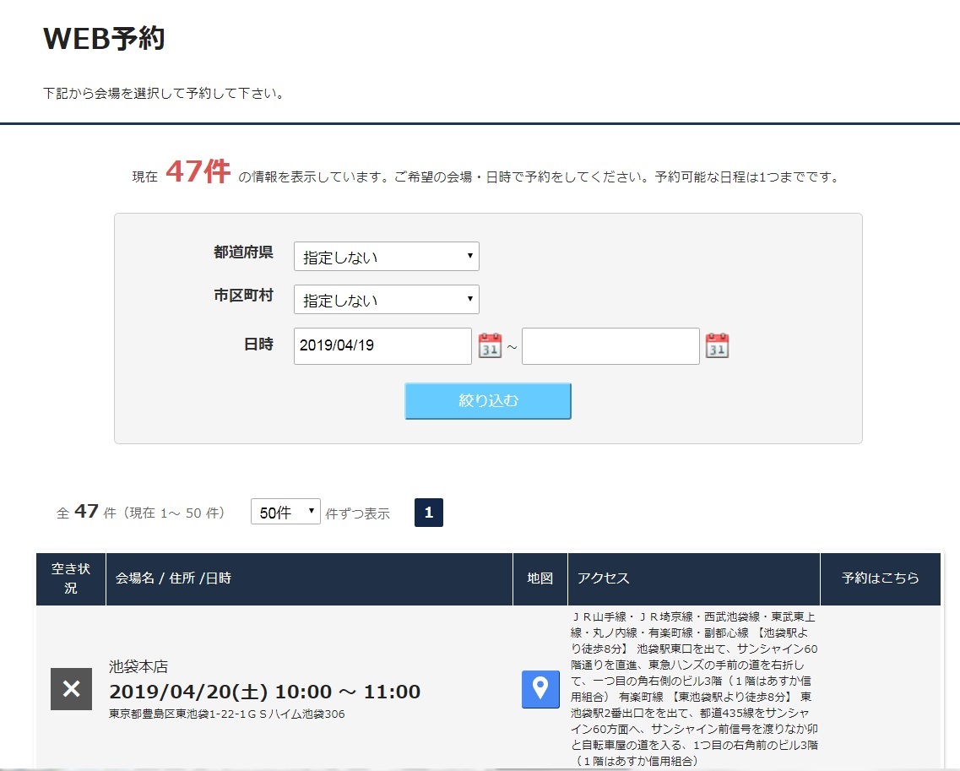The height and width of the screenshot is (771, 960).
Task: Click the empty end date field
Action: click(x=610, y=346)
